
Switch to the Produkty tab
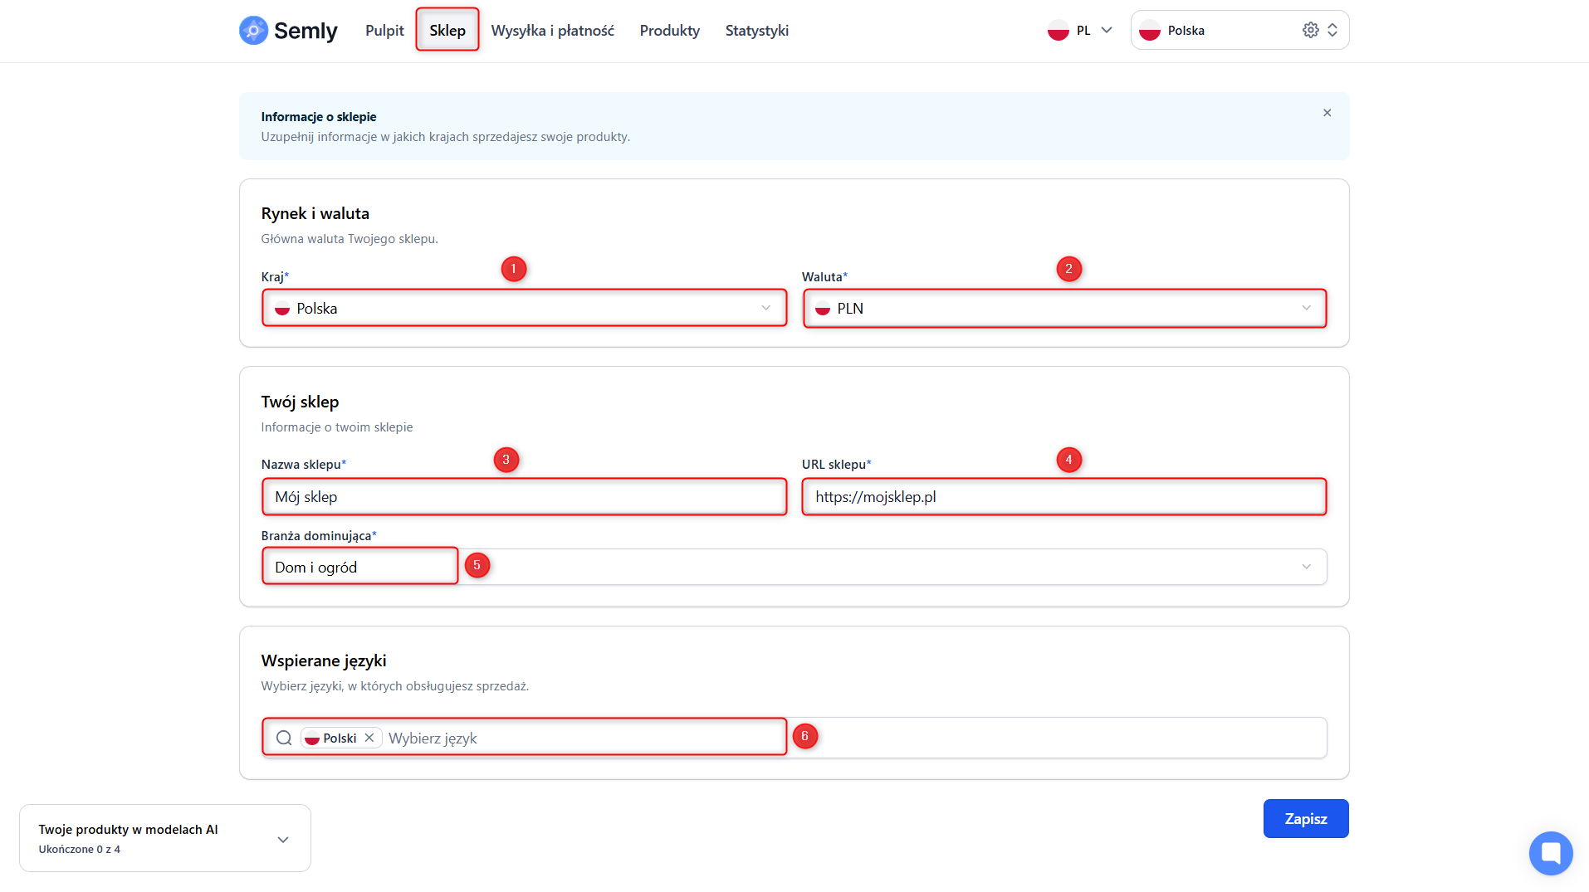[669, 31]
